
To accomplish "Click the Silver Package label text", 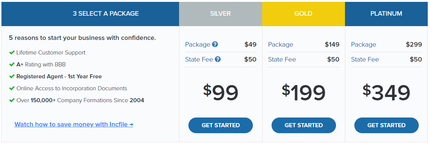I will pos(198,44).
